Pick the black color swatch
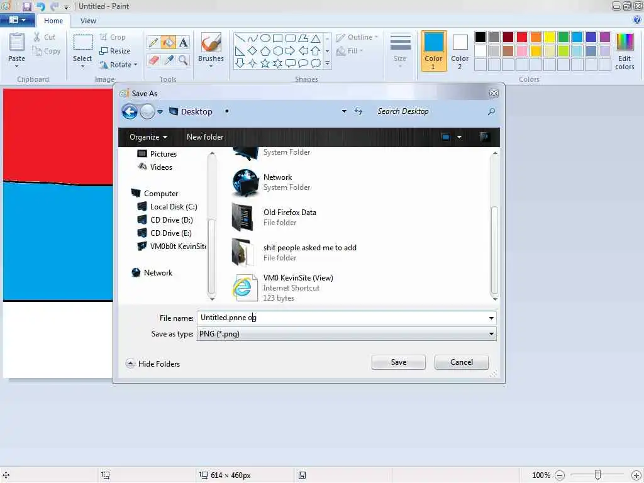 tap(480, 37)
